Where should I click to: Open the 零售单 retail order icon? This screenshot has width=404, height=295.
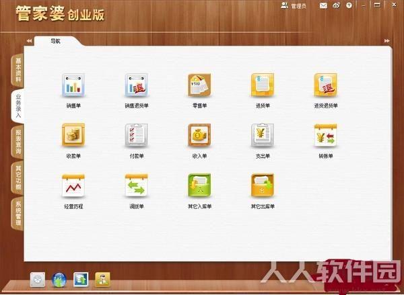point(199,85)
